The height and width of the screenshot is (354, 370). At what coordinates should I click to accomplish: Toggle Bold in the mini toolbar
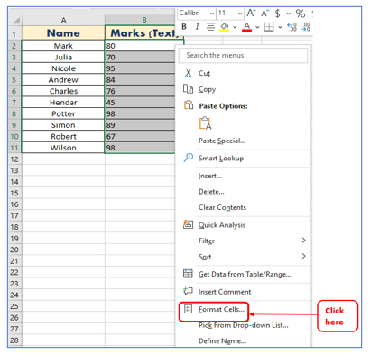click(184, 27)
